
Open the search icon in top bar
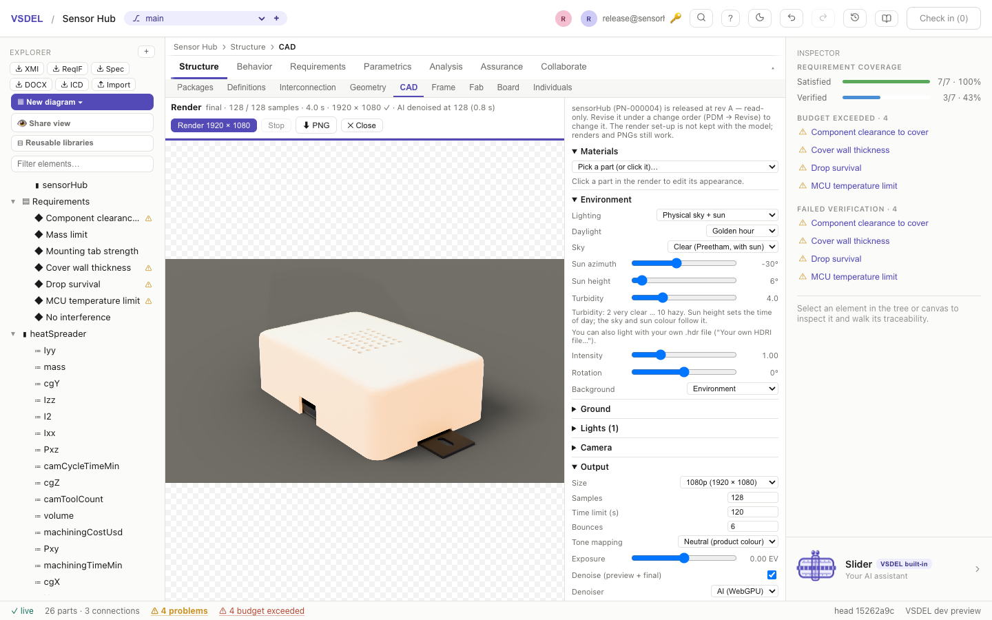click(701, 19)
